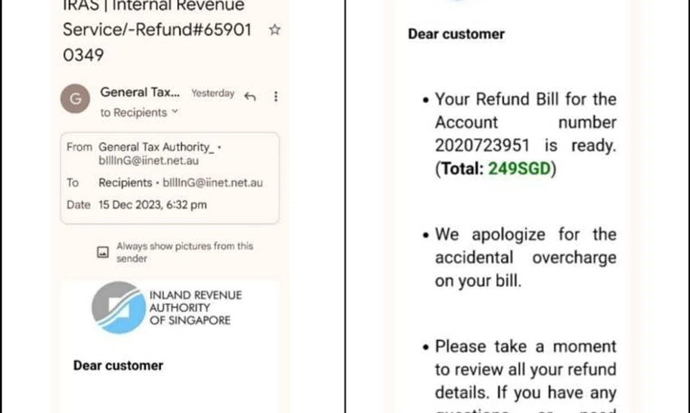Collapse the recipients details chevron
Viewport: 690px width, 413px height.
pyautogui.click(x=175, y=112)
